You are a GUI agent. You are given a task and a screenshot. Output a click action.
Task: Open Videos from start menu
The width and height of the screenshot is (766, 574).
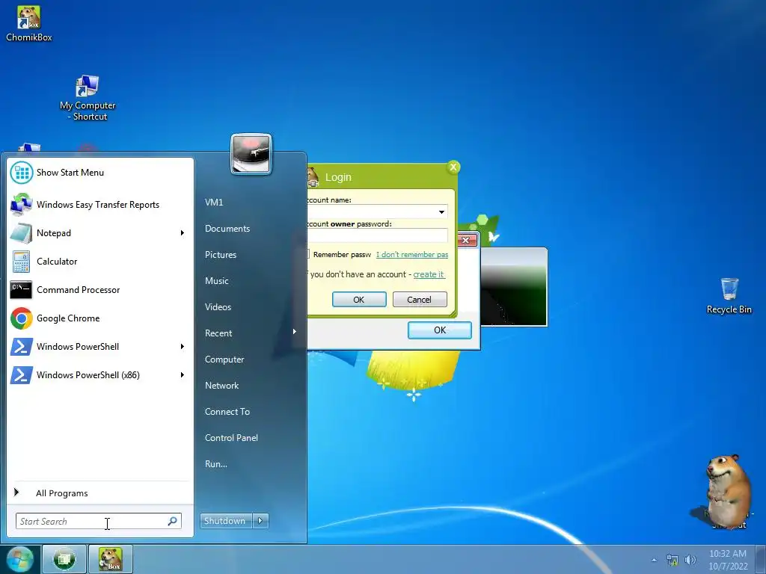coord(218,307)
